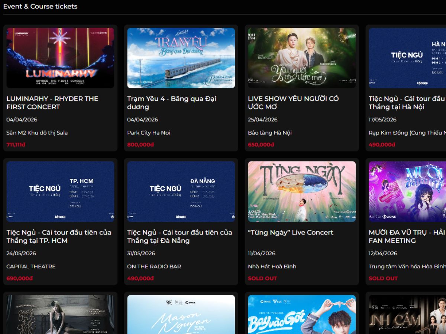Click title 'Tiệc Ngủ ... Thắng tại Hà Nội'

click(407, 103)
